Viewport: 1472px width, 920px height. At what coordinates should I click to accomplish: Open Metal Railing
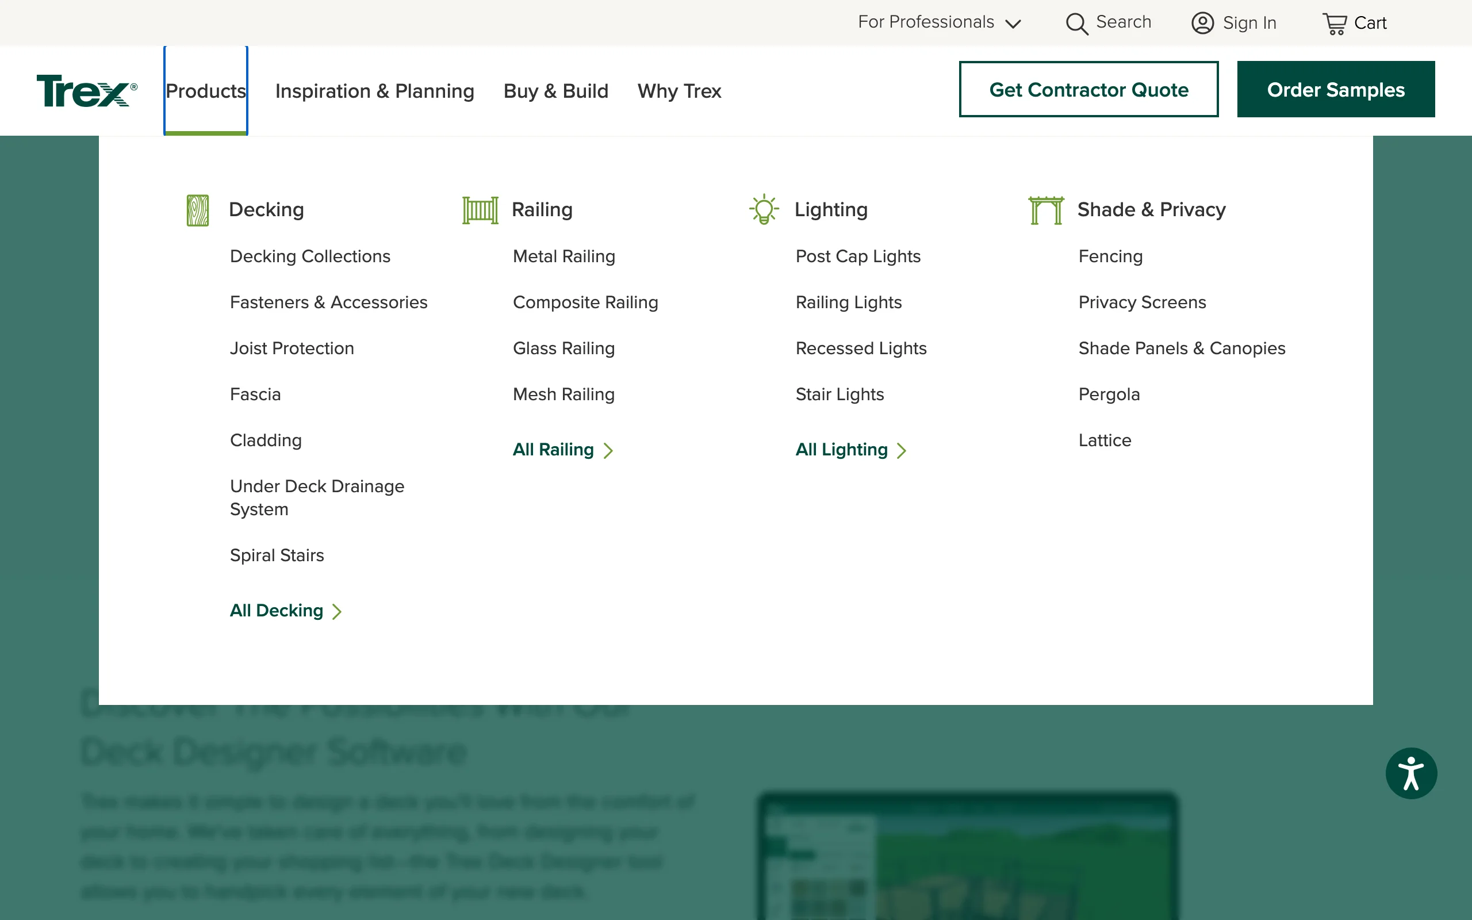(x=564, y=256)
